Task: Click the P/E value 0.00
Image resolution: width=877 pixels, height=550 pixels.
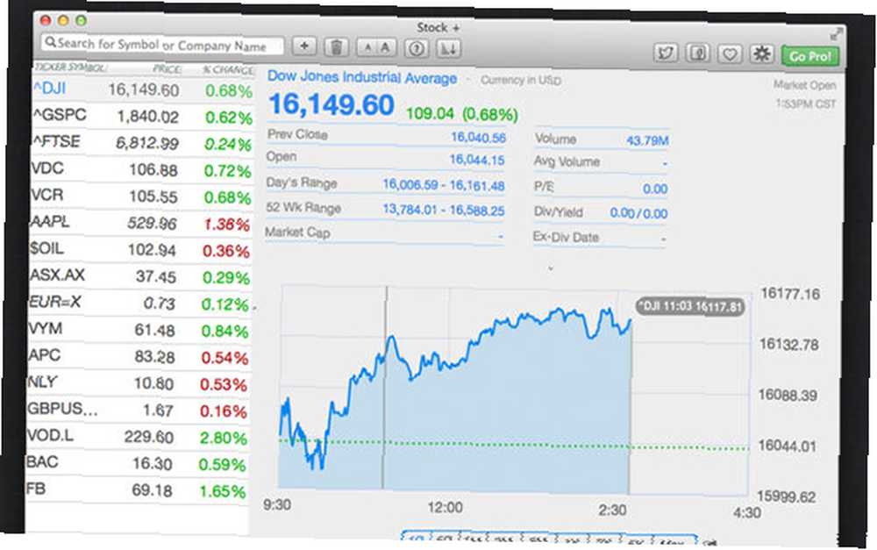Action: pyautogui.click(x=655, y=189)
